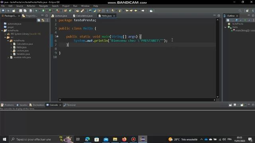
Task: Collapse the testePresta project node
Action: (x=2, y=31)
